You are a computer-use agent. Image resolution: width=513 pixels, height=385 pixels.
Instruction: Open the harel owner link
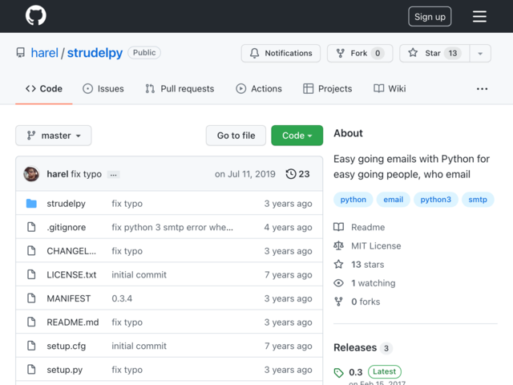click(45, 53)
